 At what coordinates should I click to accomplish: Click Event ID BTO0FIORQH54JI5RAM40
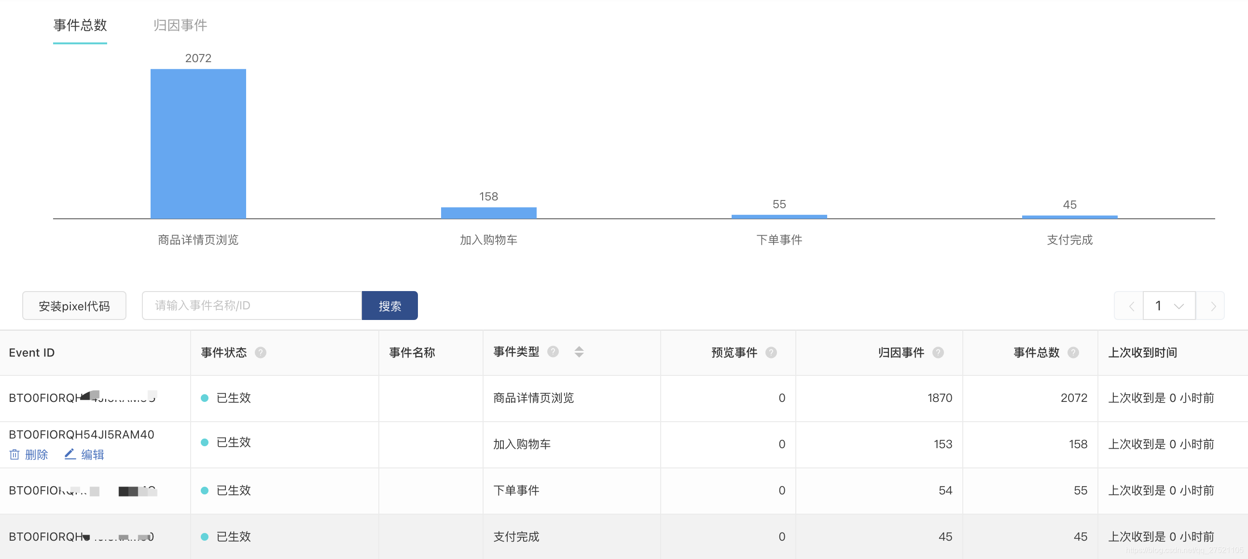82,434
